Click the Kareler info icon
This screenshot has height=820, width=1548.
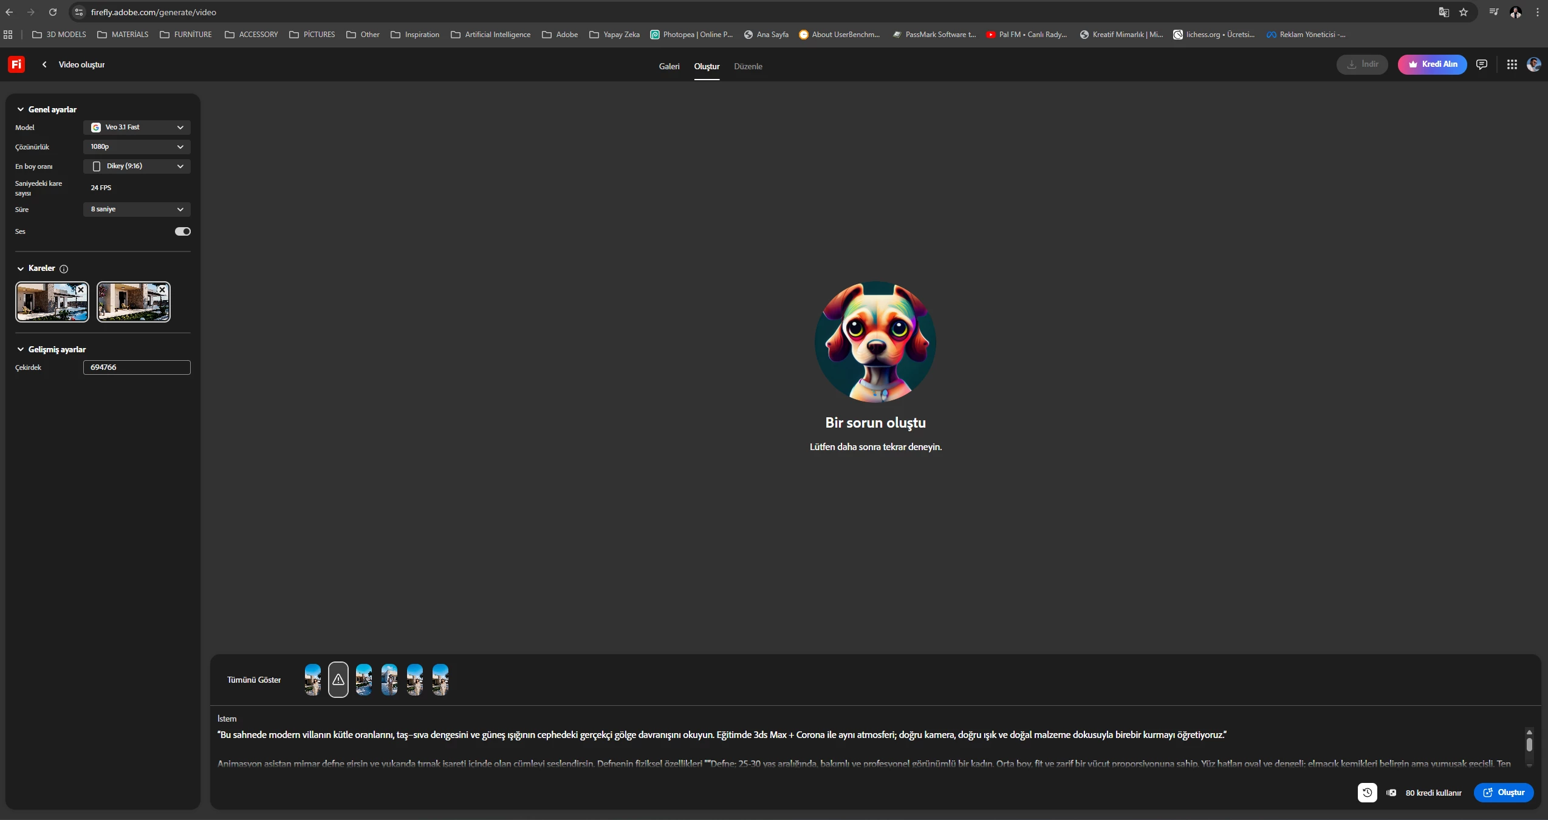tap(64, 269)
